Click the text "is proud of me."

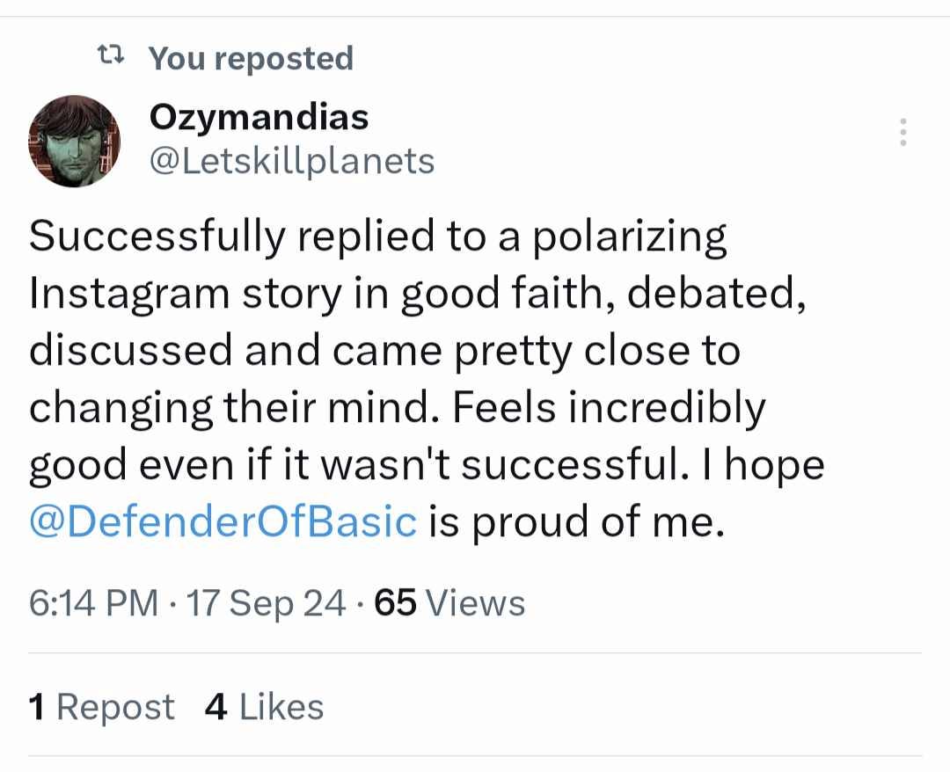click(576, 521)
